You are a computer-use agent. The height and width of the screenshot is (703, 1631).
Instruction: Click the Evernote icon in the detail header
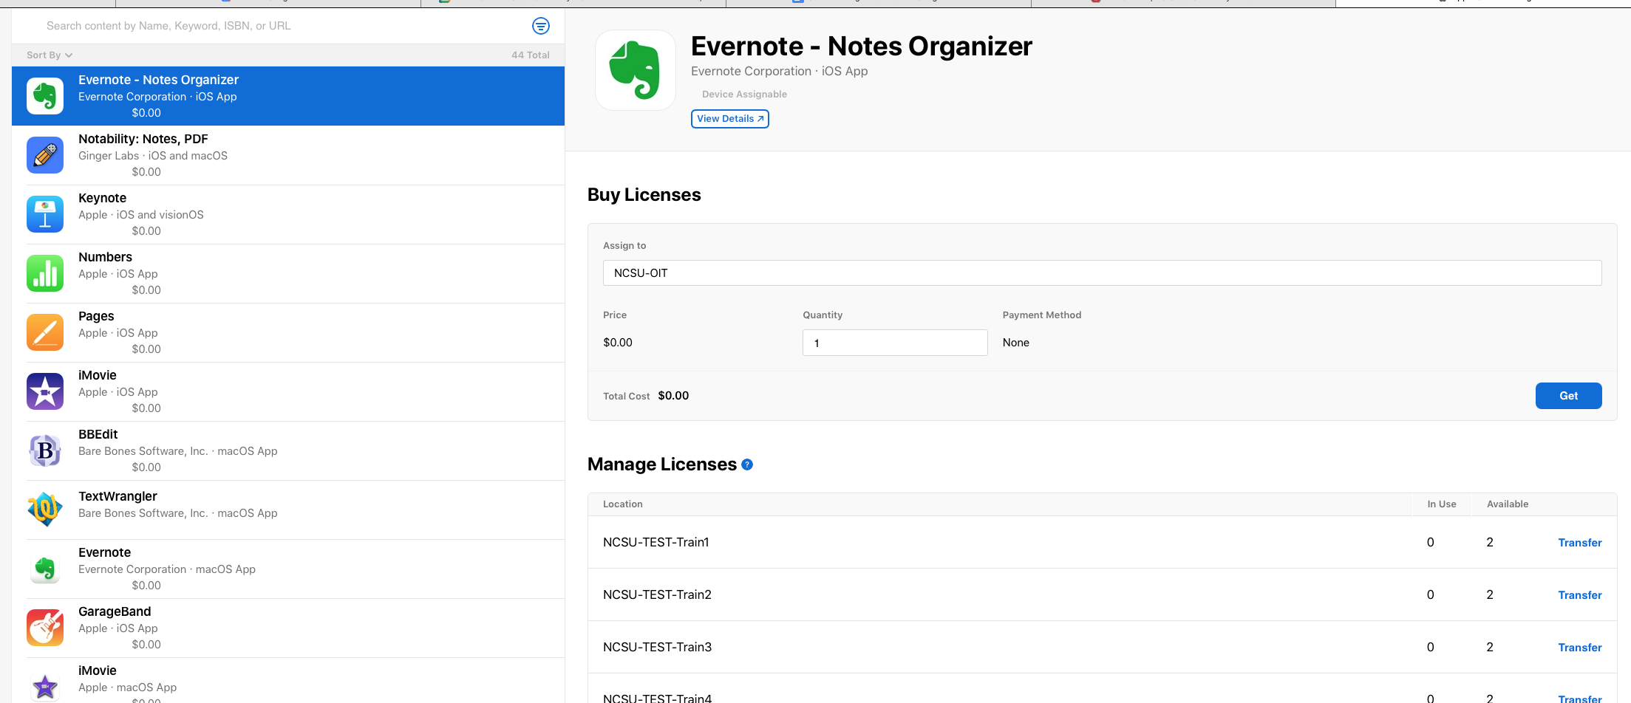pyautogui.click(x=635, y=69)
